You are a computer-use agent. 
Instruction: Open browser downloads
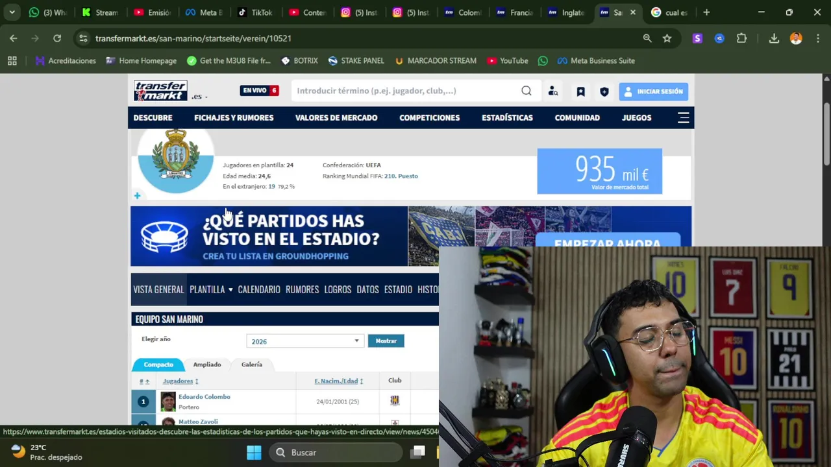tap(774, 38)
